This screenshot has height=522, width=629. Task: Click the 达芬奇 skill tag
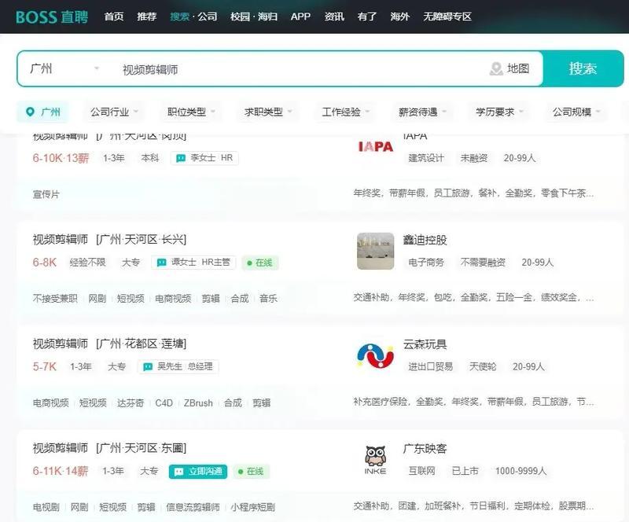coord(131,403)
